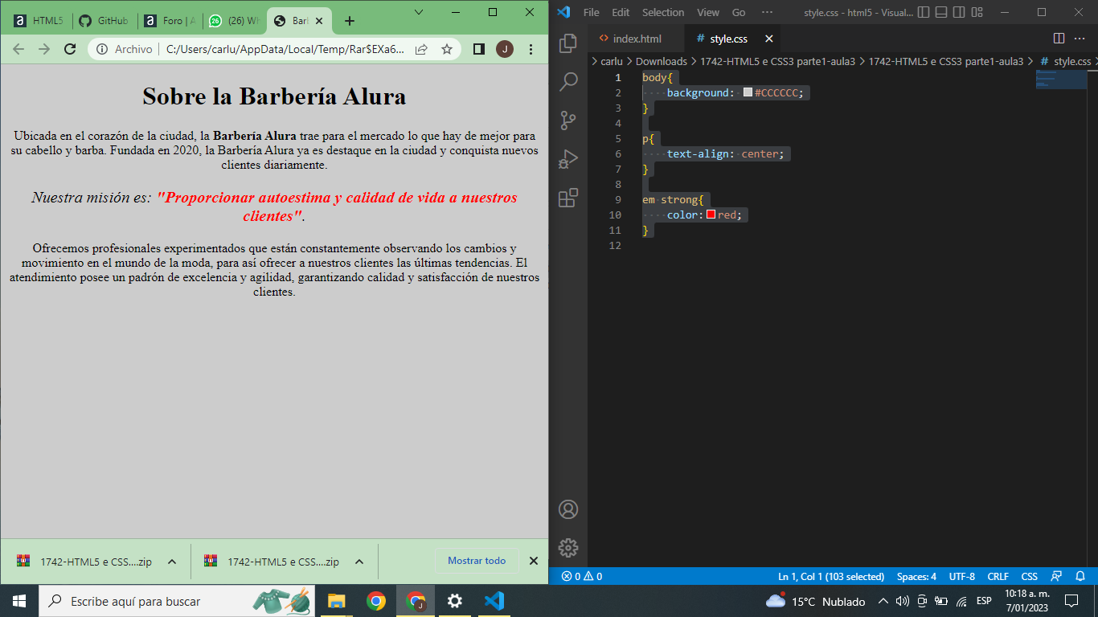Select language mode CSS
This screenshot has height=617, width=1098.
click(x=1029, y=576)
